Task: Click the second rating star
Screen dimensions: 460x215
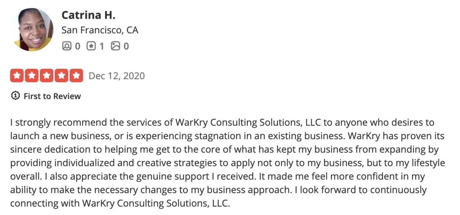Action: tap(31, 76)
